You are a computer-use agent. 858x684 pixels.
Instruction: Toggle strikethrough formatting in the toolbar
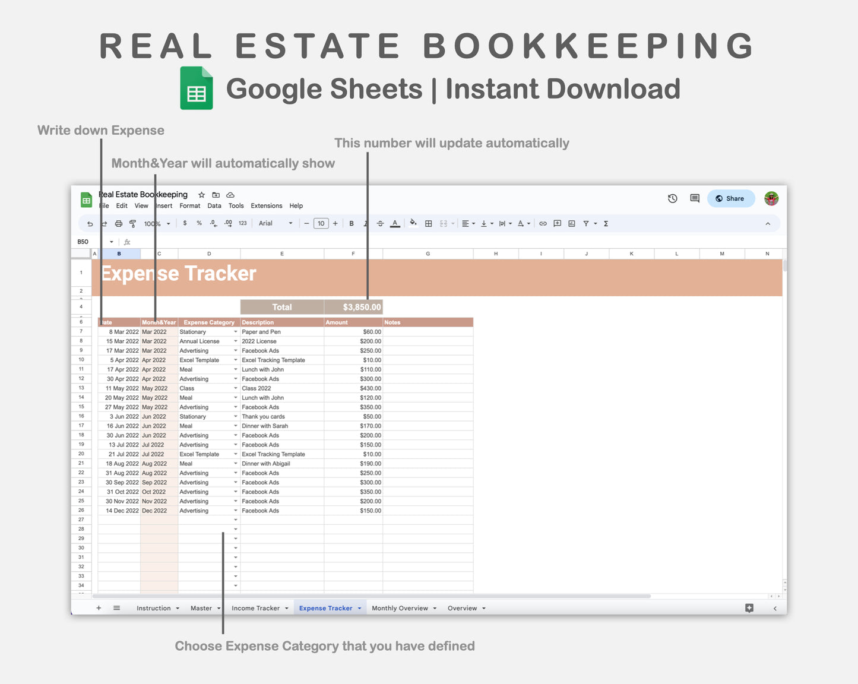coord(380,223)
